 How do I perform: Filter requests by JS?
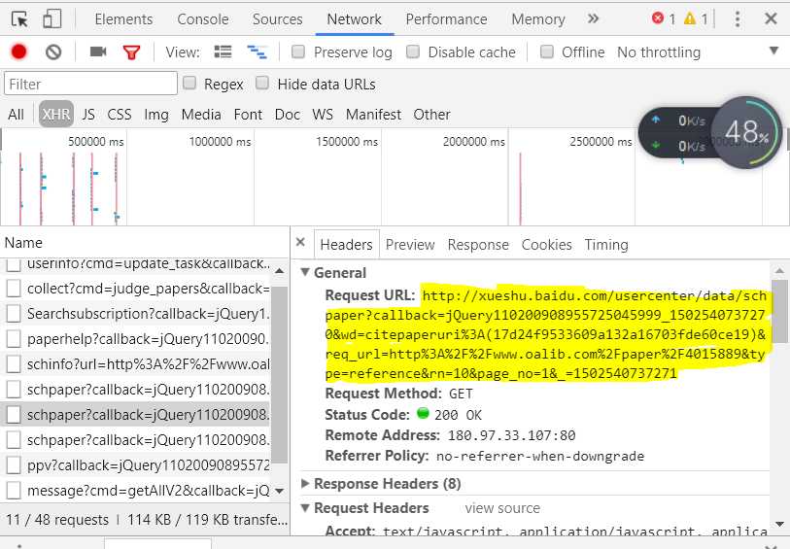pyautogui.click(x=88, y=115)
